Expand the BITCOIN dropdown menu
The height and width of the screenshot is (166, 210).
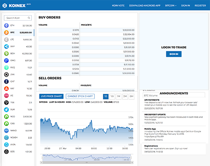(171, 5)
